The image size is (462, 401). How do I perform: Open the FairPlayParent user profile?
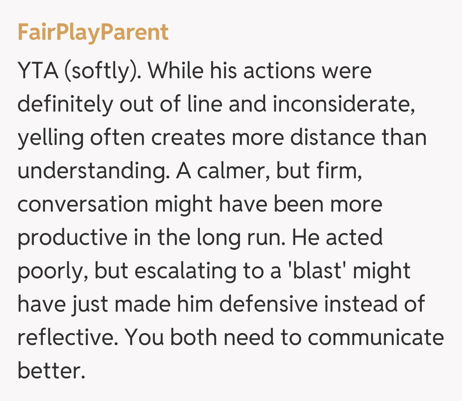[x=93, y=32]
